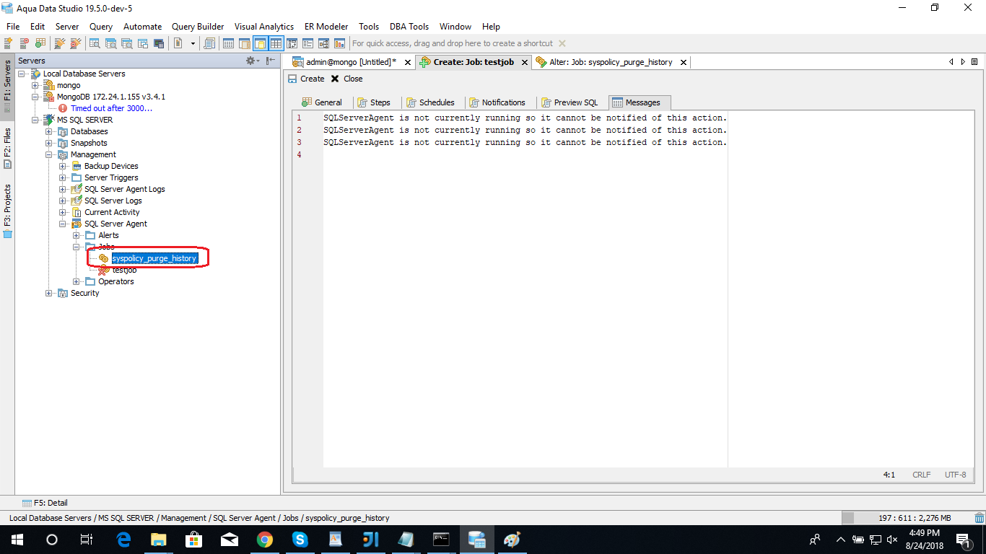Open Windows Action Center notifications
The image size is (986, 554).
(962, 539)
